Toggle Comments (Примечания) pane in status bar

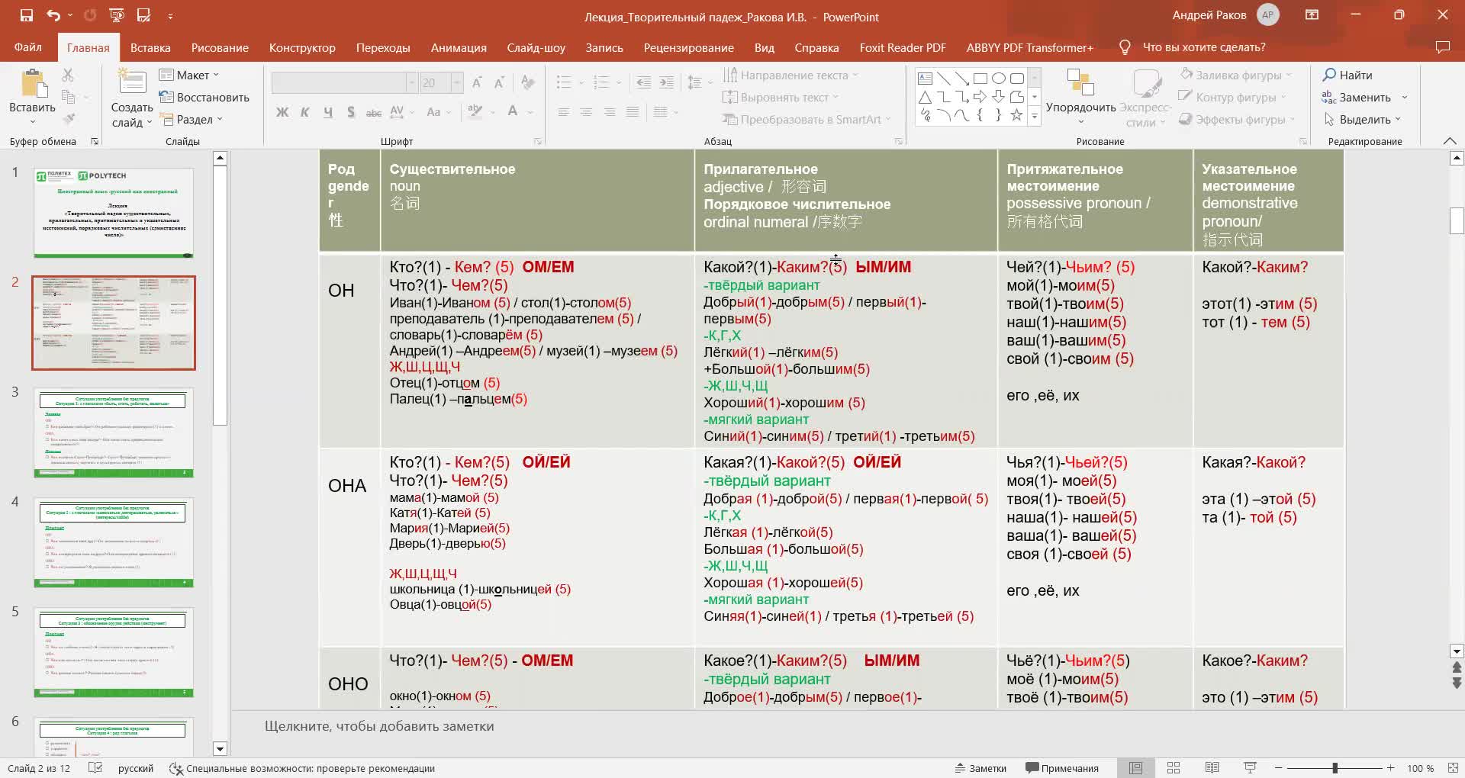click(x=1062, y=768)
